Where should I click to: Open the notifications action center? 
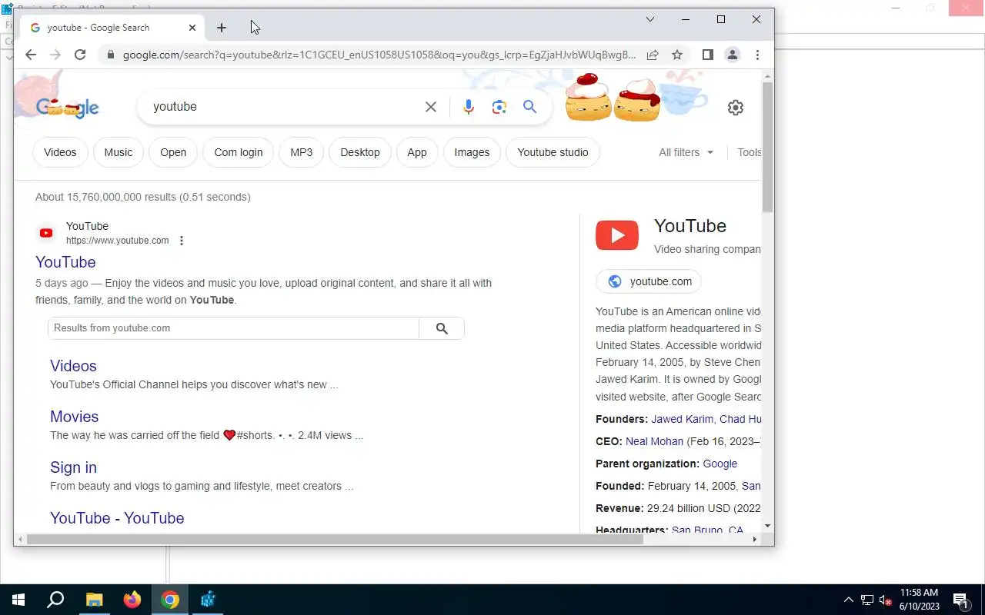tap(960, 600)
